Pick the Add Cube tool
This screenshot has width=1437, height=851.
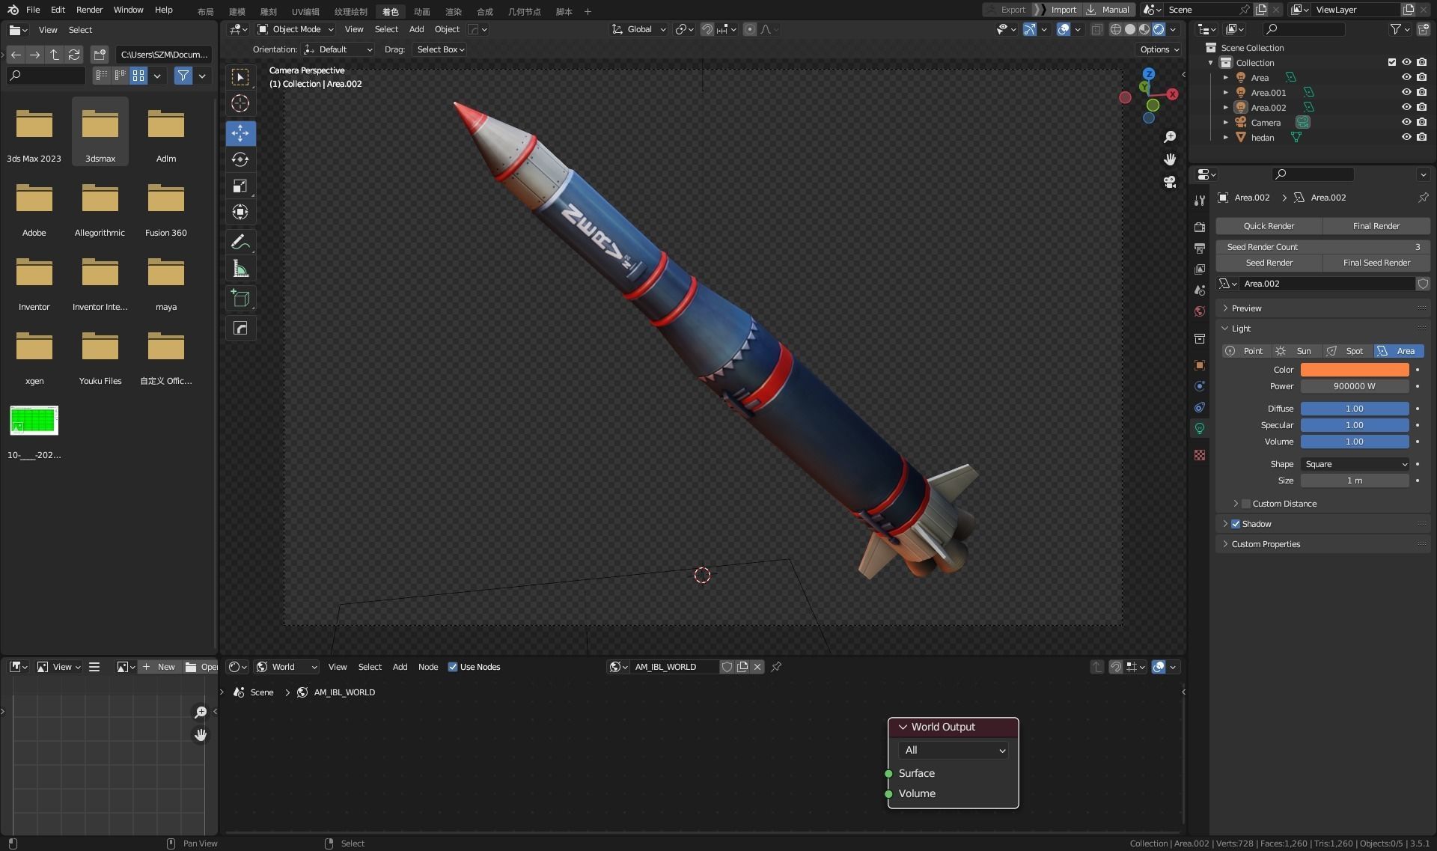click(240, 299)
